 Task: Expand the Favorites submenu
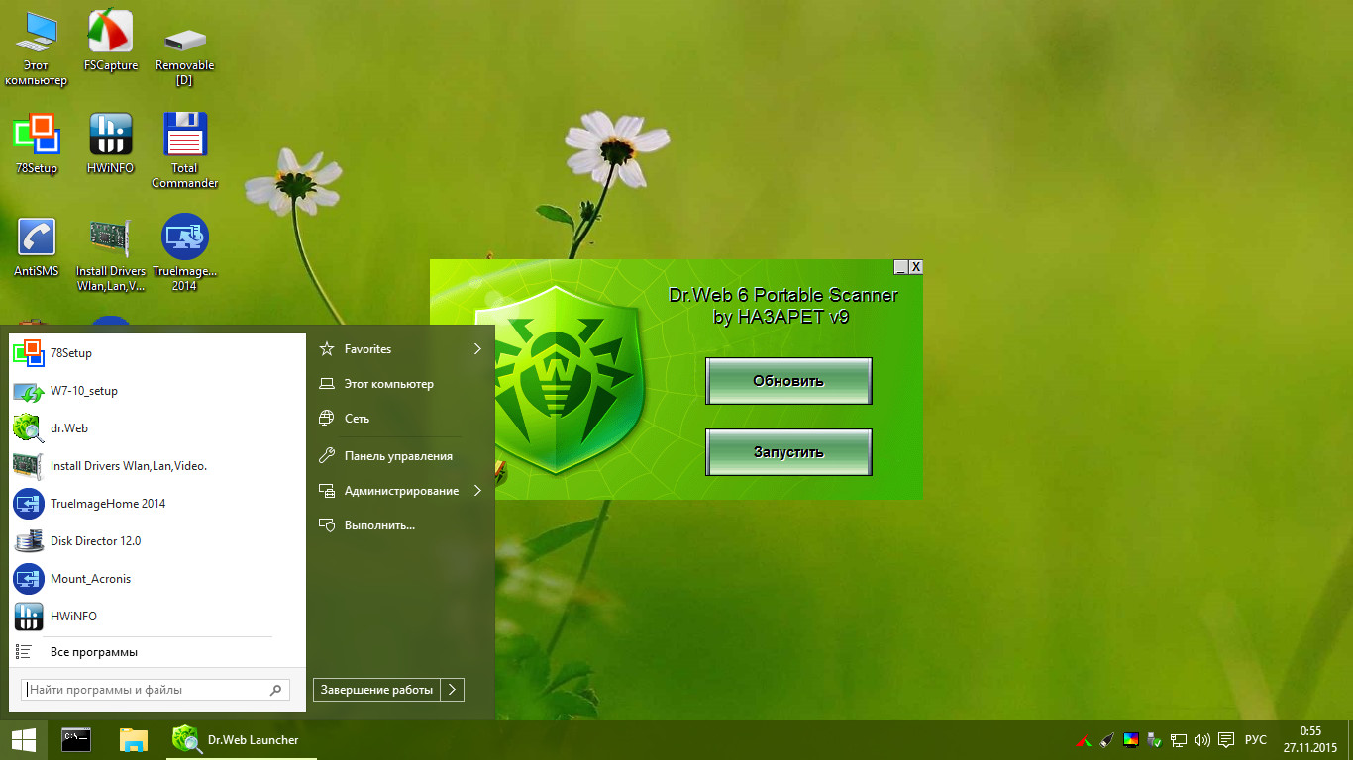point(400,349)
